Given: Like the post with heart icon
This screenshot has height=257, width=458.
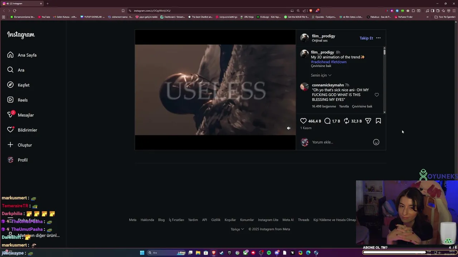Looking at the screenshot, I should tap(303, 121).
